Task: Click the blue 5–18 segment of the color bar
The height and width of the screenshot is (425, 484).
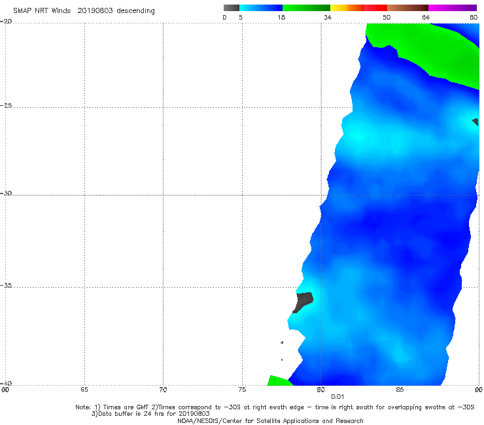Action: coord(261,8)
